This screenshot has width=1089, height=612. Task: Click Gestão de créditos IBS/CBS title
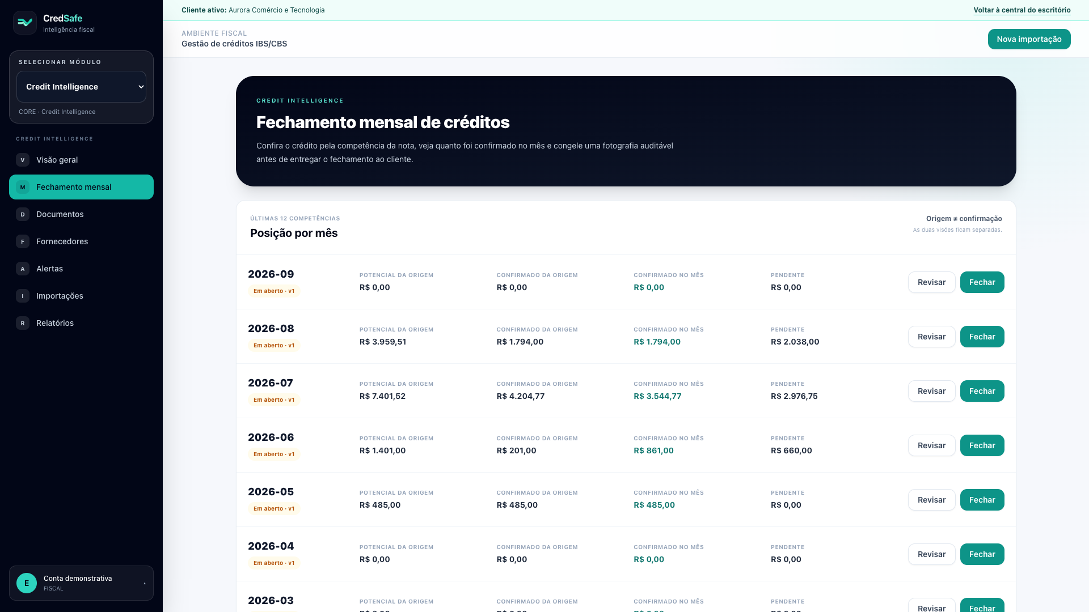(x=234, y=44)
